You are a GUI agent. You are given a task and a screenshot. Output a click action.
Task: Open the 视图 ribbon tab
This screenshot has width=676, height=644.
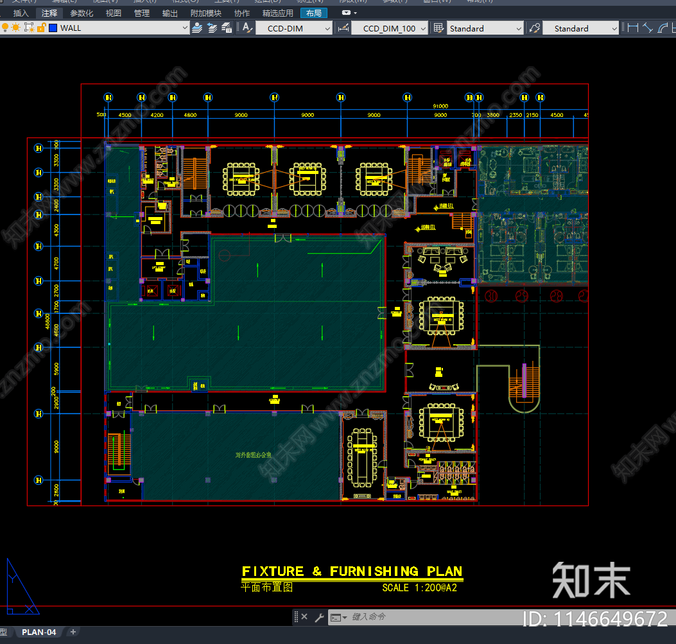[x=114, y=13]
